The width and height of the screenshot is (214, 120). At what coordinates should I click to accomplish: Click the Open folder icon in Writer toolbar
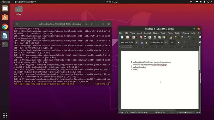pyautogui.click(x=128, y=37)
